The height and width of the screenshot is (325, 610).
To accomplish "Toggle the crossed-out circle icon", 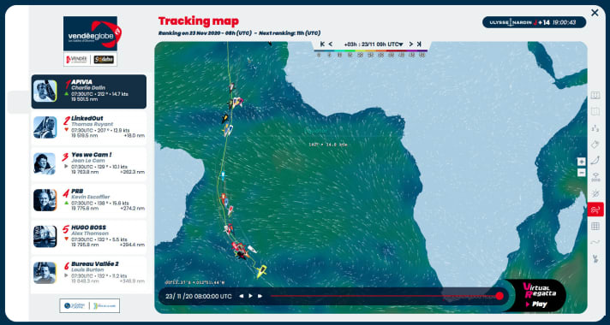I will coord(595,193).
